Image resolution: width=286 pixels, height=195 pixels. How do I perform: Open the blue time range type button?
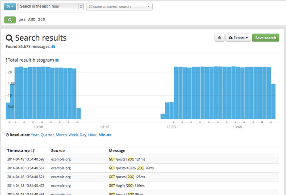pyautogui.click(x=10, y=7)
